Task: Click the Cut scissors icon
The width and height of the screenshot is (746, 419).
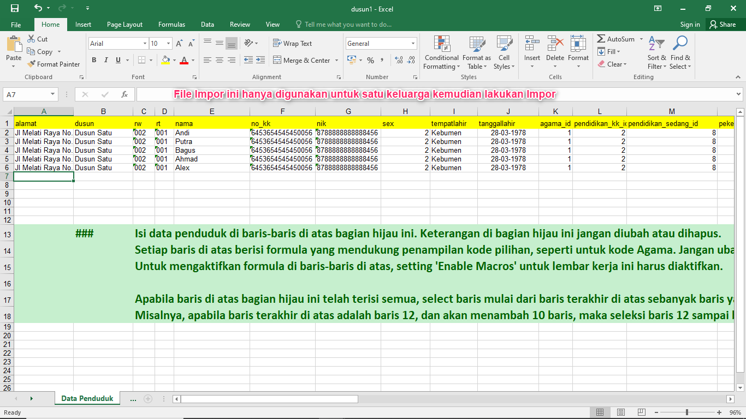Action: coord(31,39)
